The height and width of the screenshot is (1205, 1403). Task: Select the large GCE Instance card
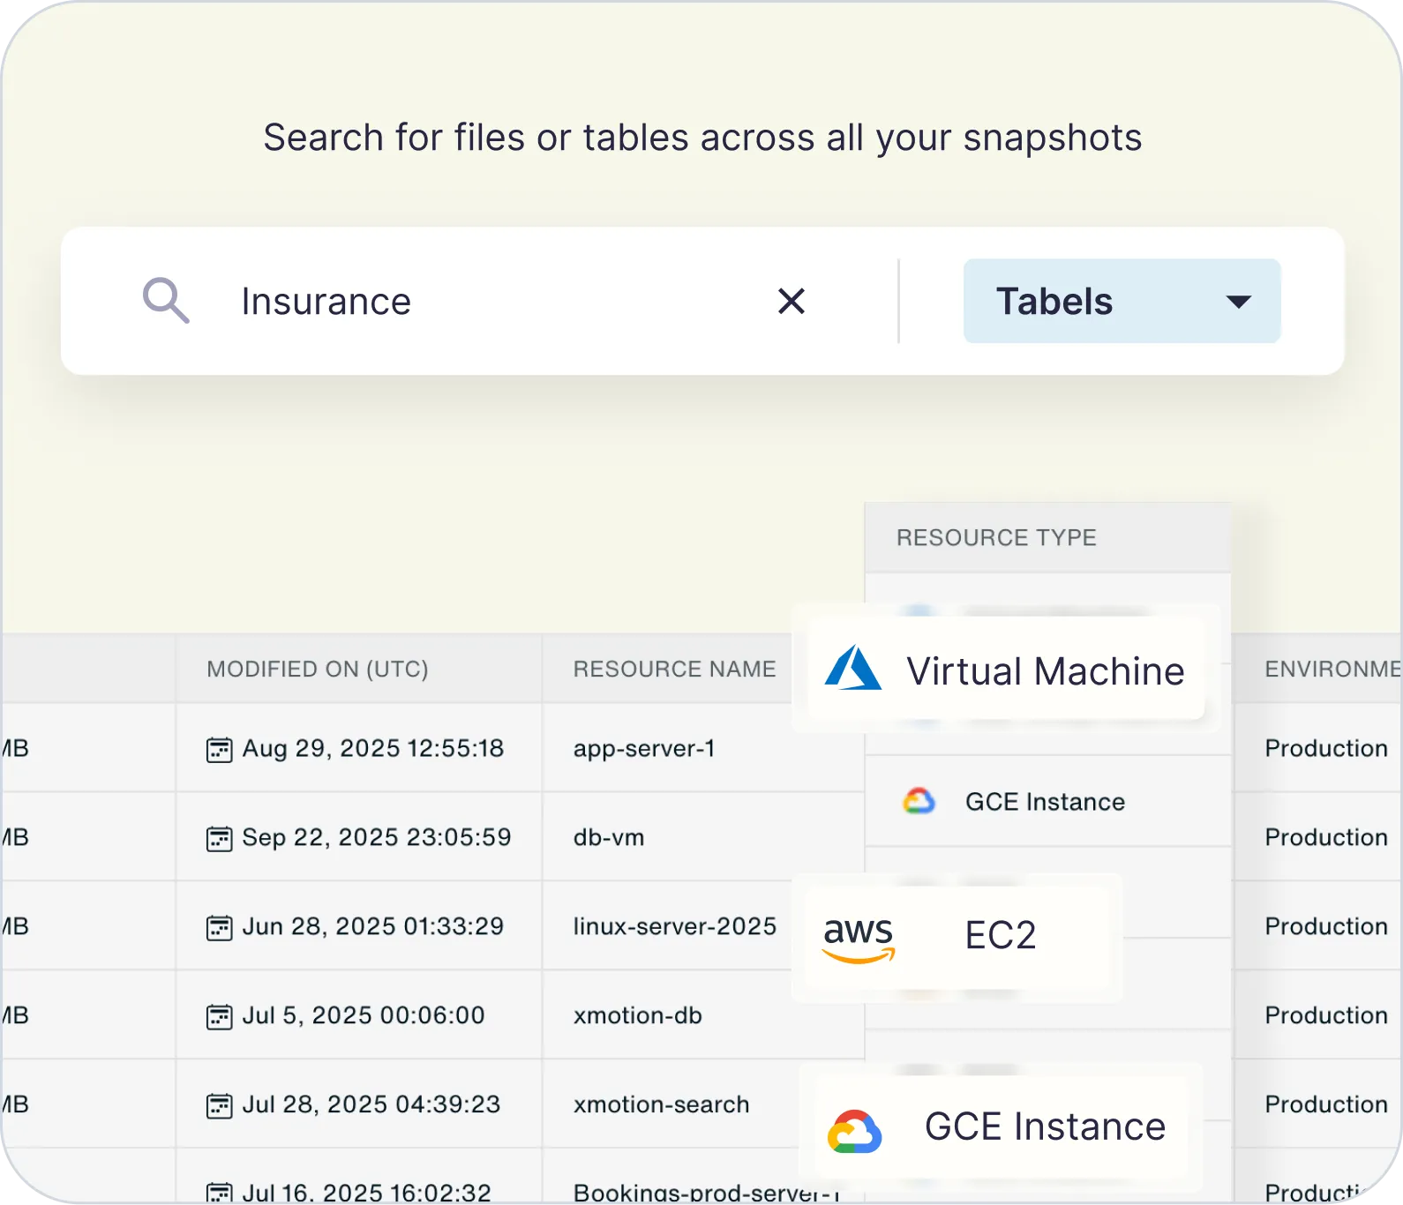coord(1002,1127)
